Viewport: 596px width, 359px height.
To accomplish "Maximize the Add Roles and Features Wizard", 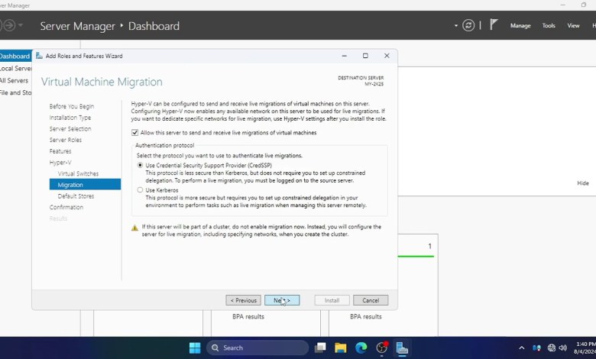I will (365, 56).
